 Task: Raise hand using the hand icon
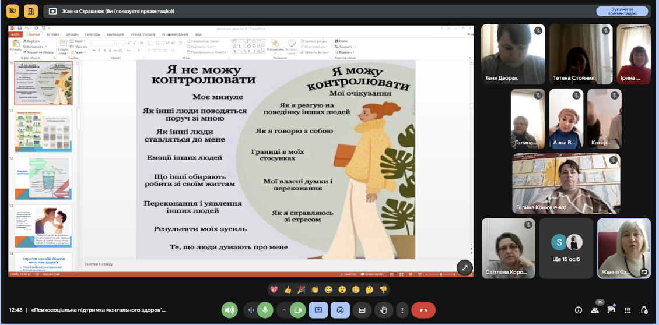[x=384, y=310]
